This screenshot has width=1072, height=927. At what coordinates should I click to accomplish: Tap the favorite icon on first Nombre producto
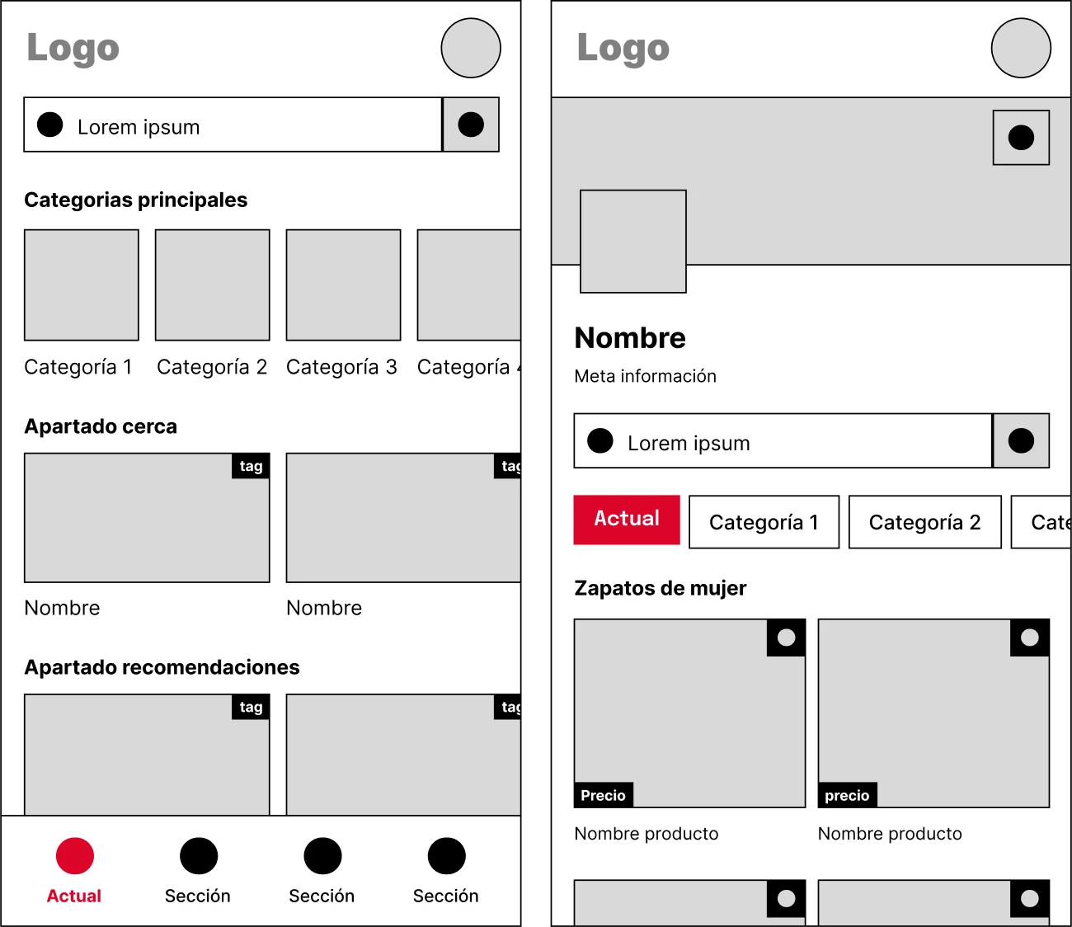pyautogui.click(x=786, y=637)
